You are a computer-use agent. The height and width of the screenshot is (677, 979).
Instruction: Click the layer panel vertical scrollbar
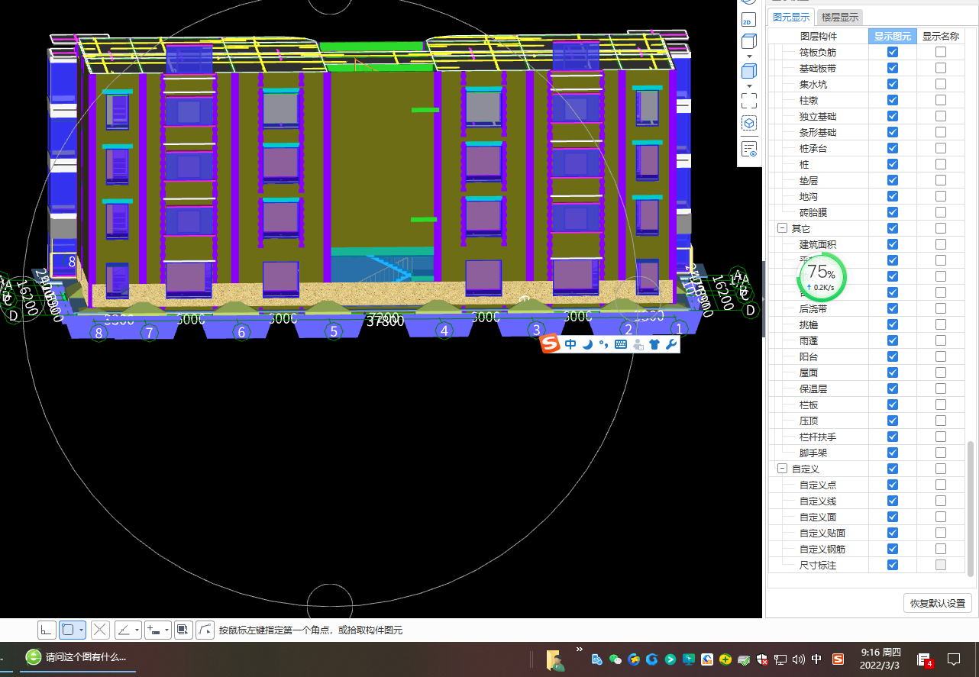point(971,508)
